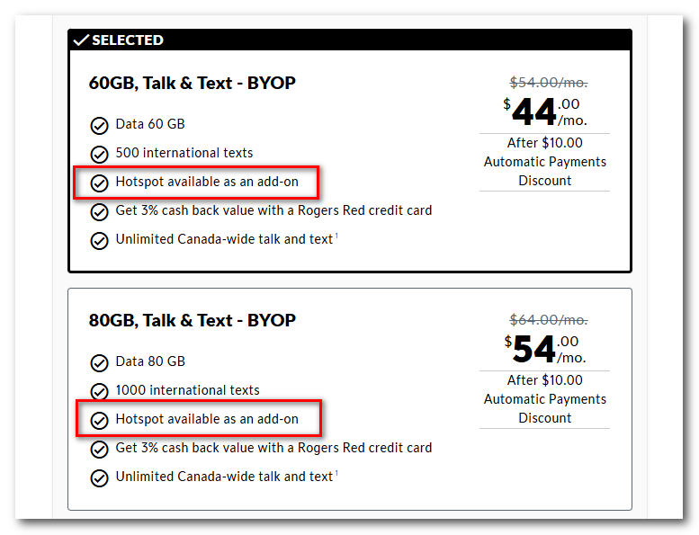Click the checkmark next to 1000 international texts
This screenshot has height=535, width=699.
click(99, 391)
